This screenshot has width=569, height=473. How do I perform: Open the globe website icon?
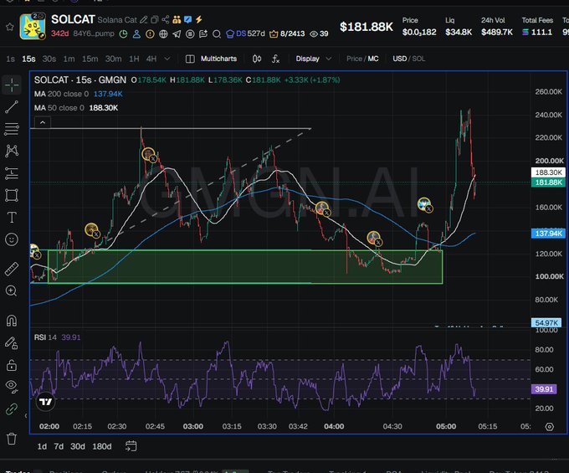pos(163,34)
